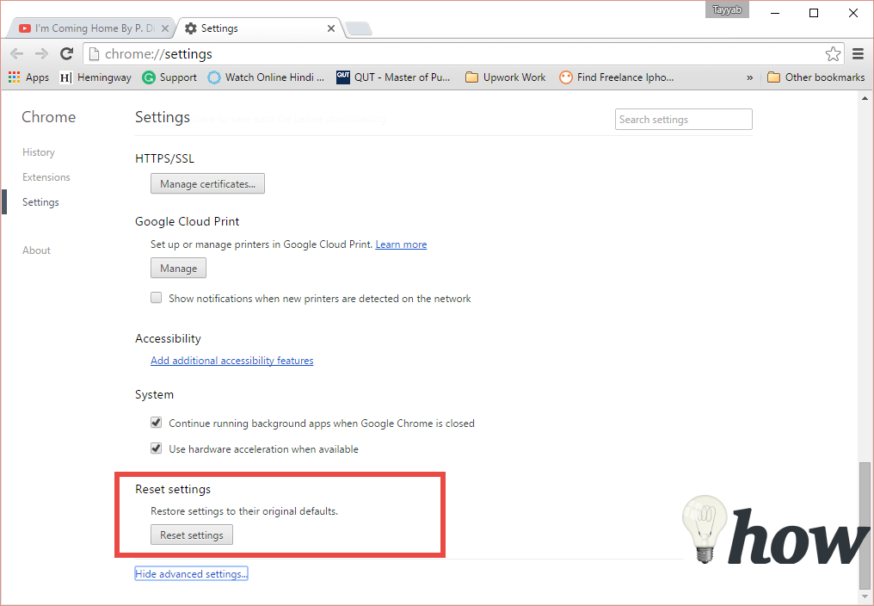Close the YouTube tab

click(x=164, y=28)
